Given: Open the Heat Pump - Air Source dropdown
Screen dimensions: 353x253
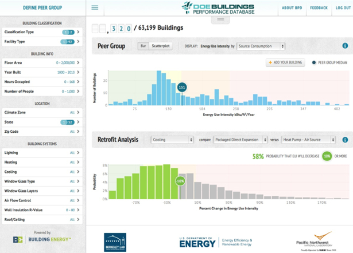Looking at the screenshot, I should (x=311, y=140).
